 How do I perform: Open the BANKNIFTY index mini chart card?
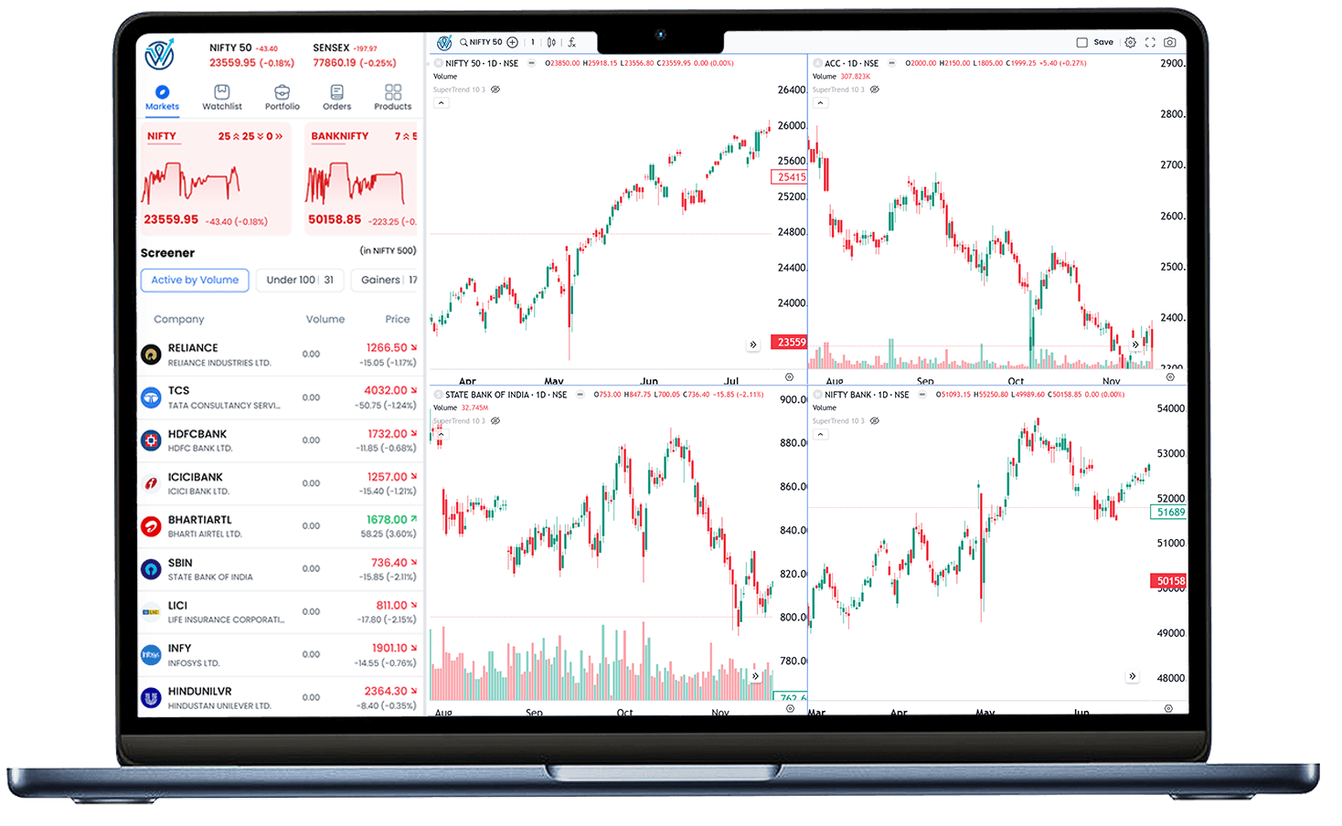coord(361,178)
